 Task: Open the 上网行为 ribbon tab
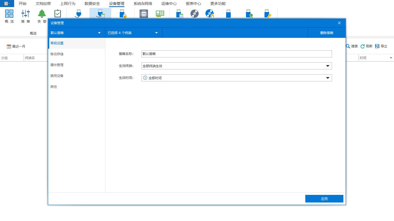pyautogui.click(x=68, y=4)
